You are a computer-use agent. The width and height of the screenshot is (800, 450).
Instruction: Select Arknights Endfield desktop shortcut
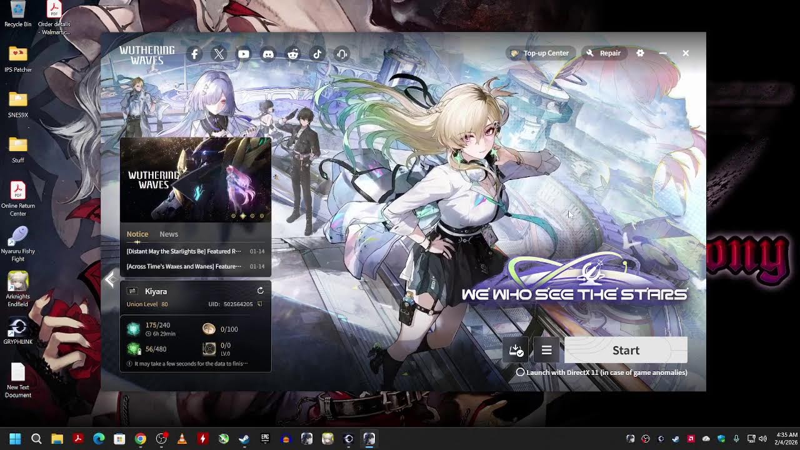click(x=17, y=289)
